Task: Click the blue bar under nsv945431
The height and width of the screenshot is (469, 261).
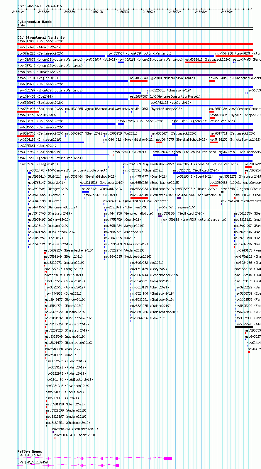Action: [86, 192]
